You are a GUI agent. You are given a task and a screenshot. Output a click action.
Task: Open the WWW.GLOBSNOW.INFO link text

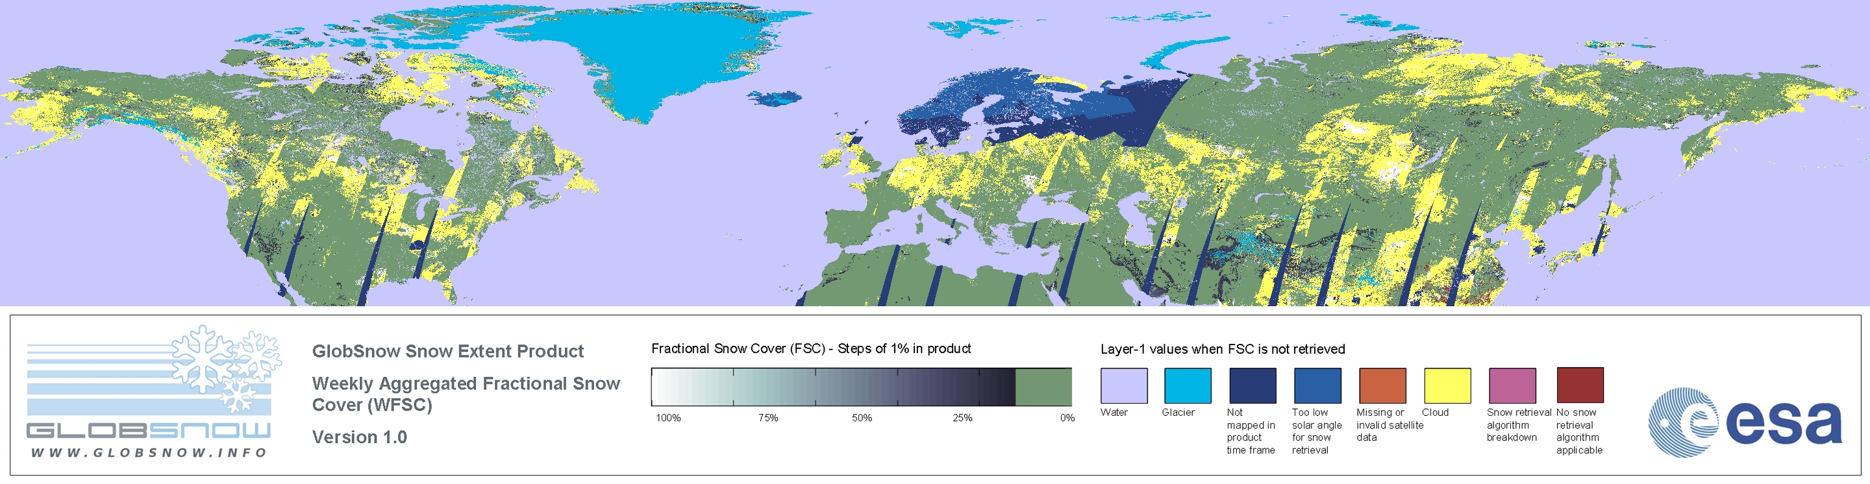[149, 452]
